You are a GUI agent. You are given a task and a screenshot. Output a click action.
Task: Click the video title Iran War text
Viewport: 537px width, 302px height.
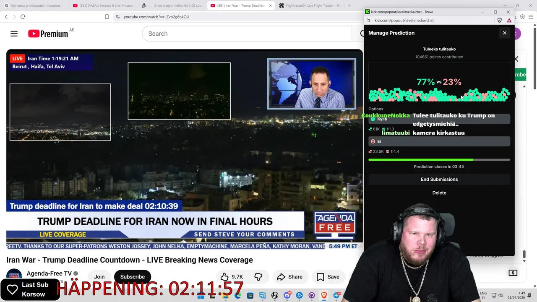(130, 260)
